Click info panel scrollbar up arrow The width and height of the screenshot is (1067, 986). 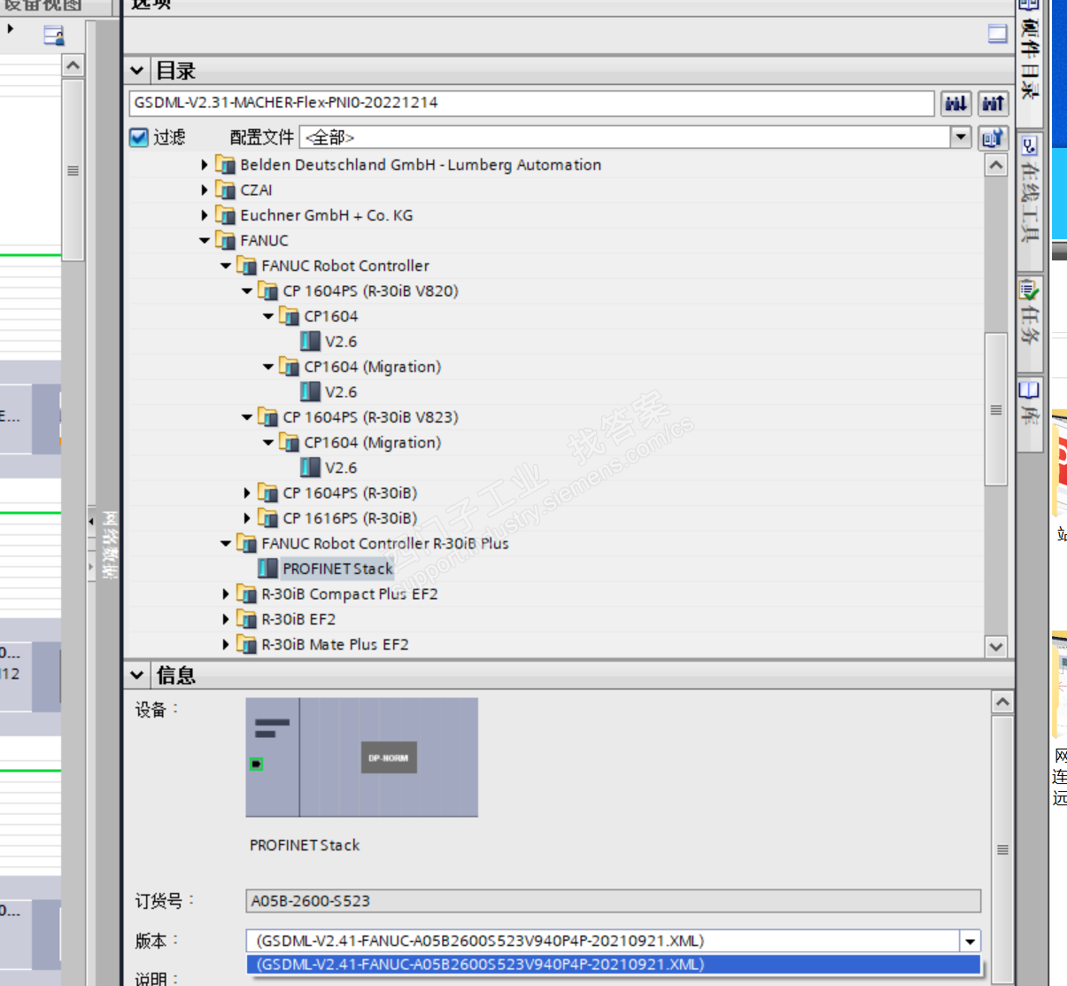[x=1002, y=703]
